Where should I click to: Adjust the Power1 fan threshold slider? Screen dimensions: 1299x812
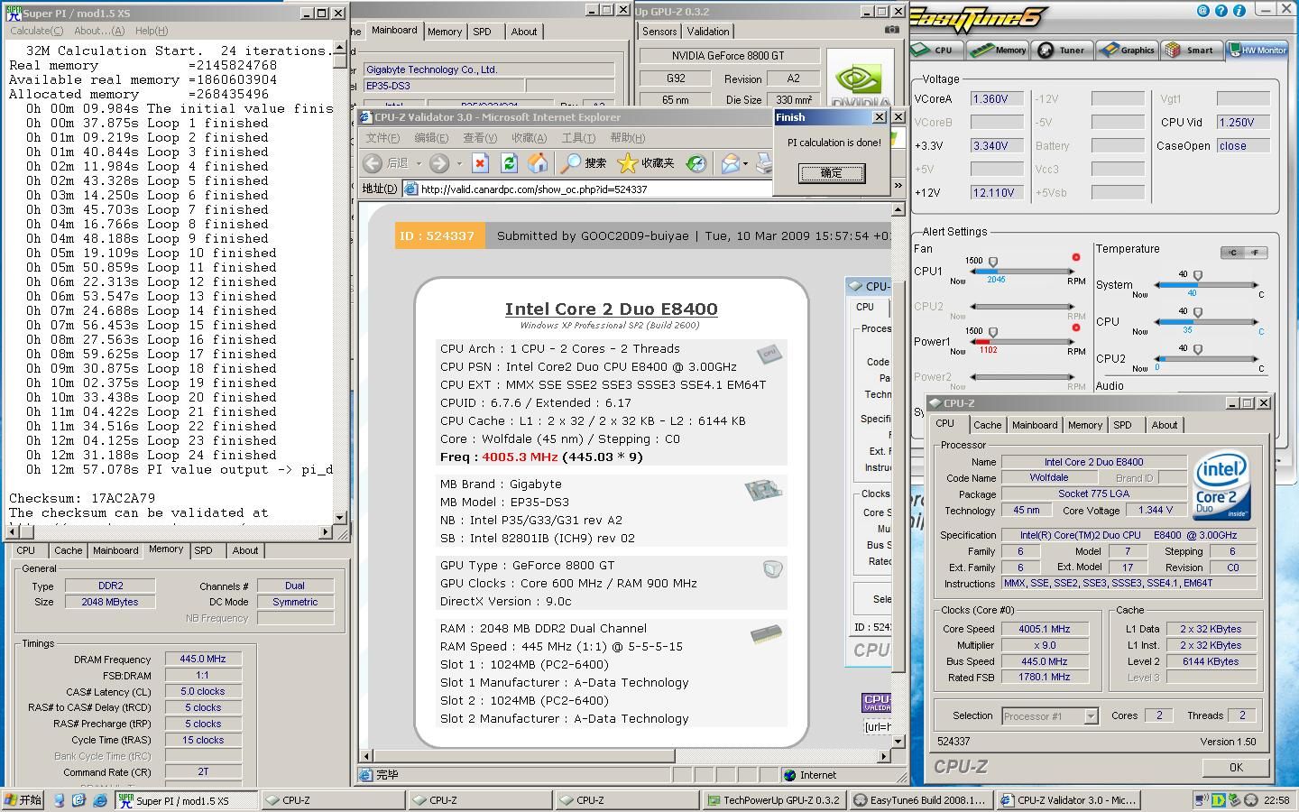click(x=993, y=334)
